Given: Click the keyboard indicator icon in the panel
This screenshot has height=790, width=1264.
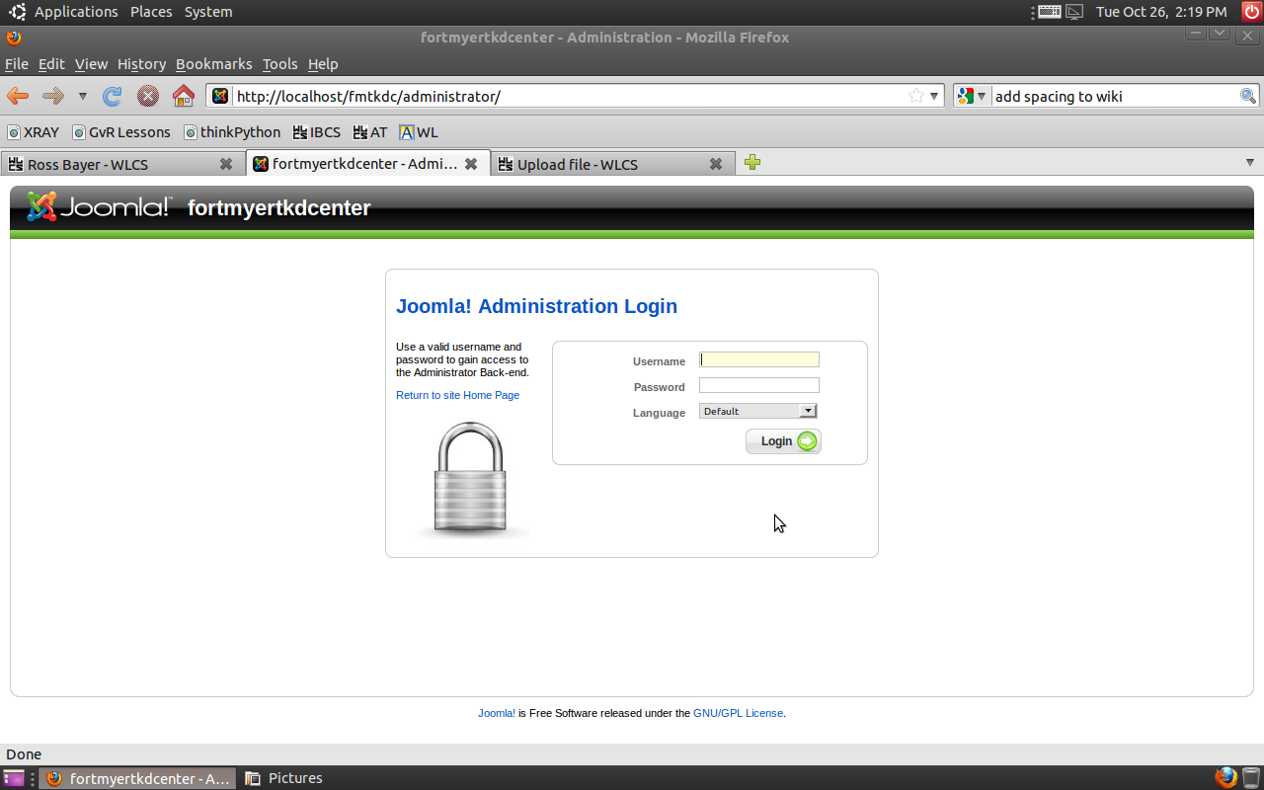Looking at the screenshot, I should [1050, 12].
